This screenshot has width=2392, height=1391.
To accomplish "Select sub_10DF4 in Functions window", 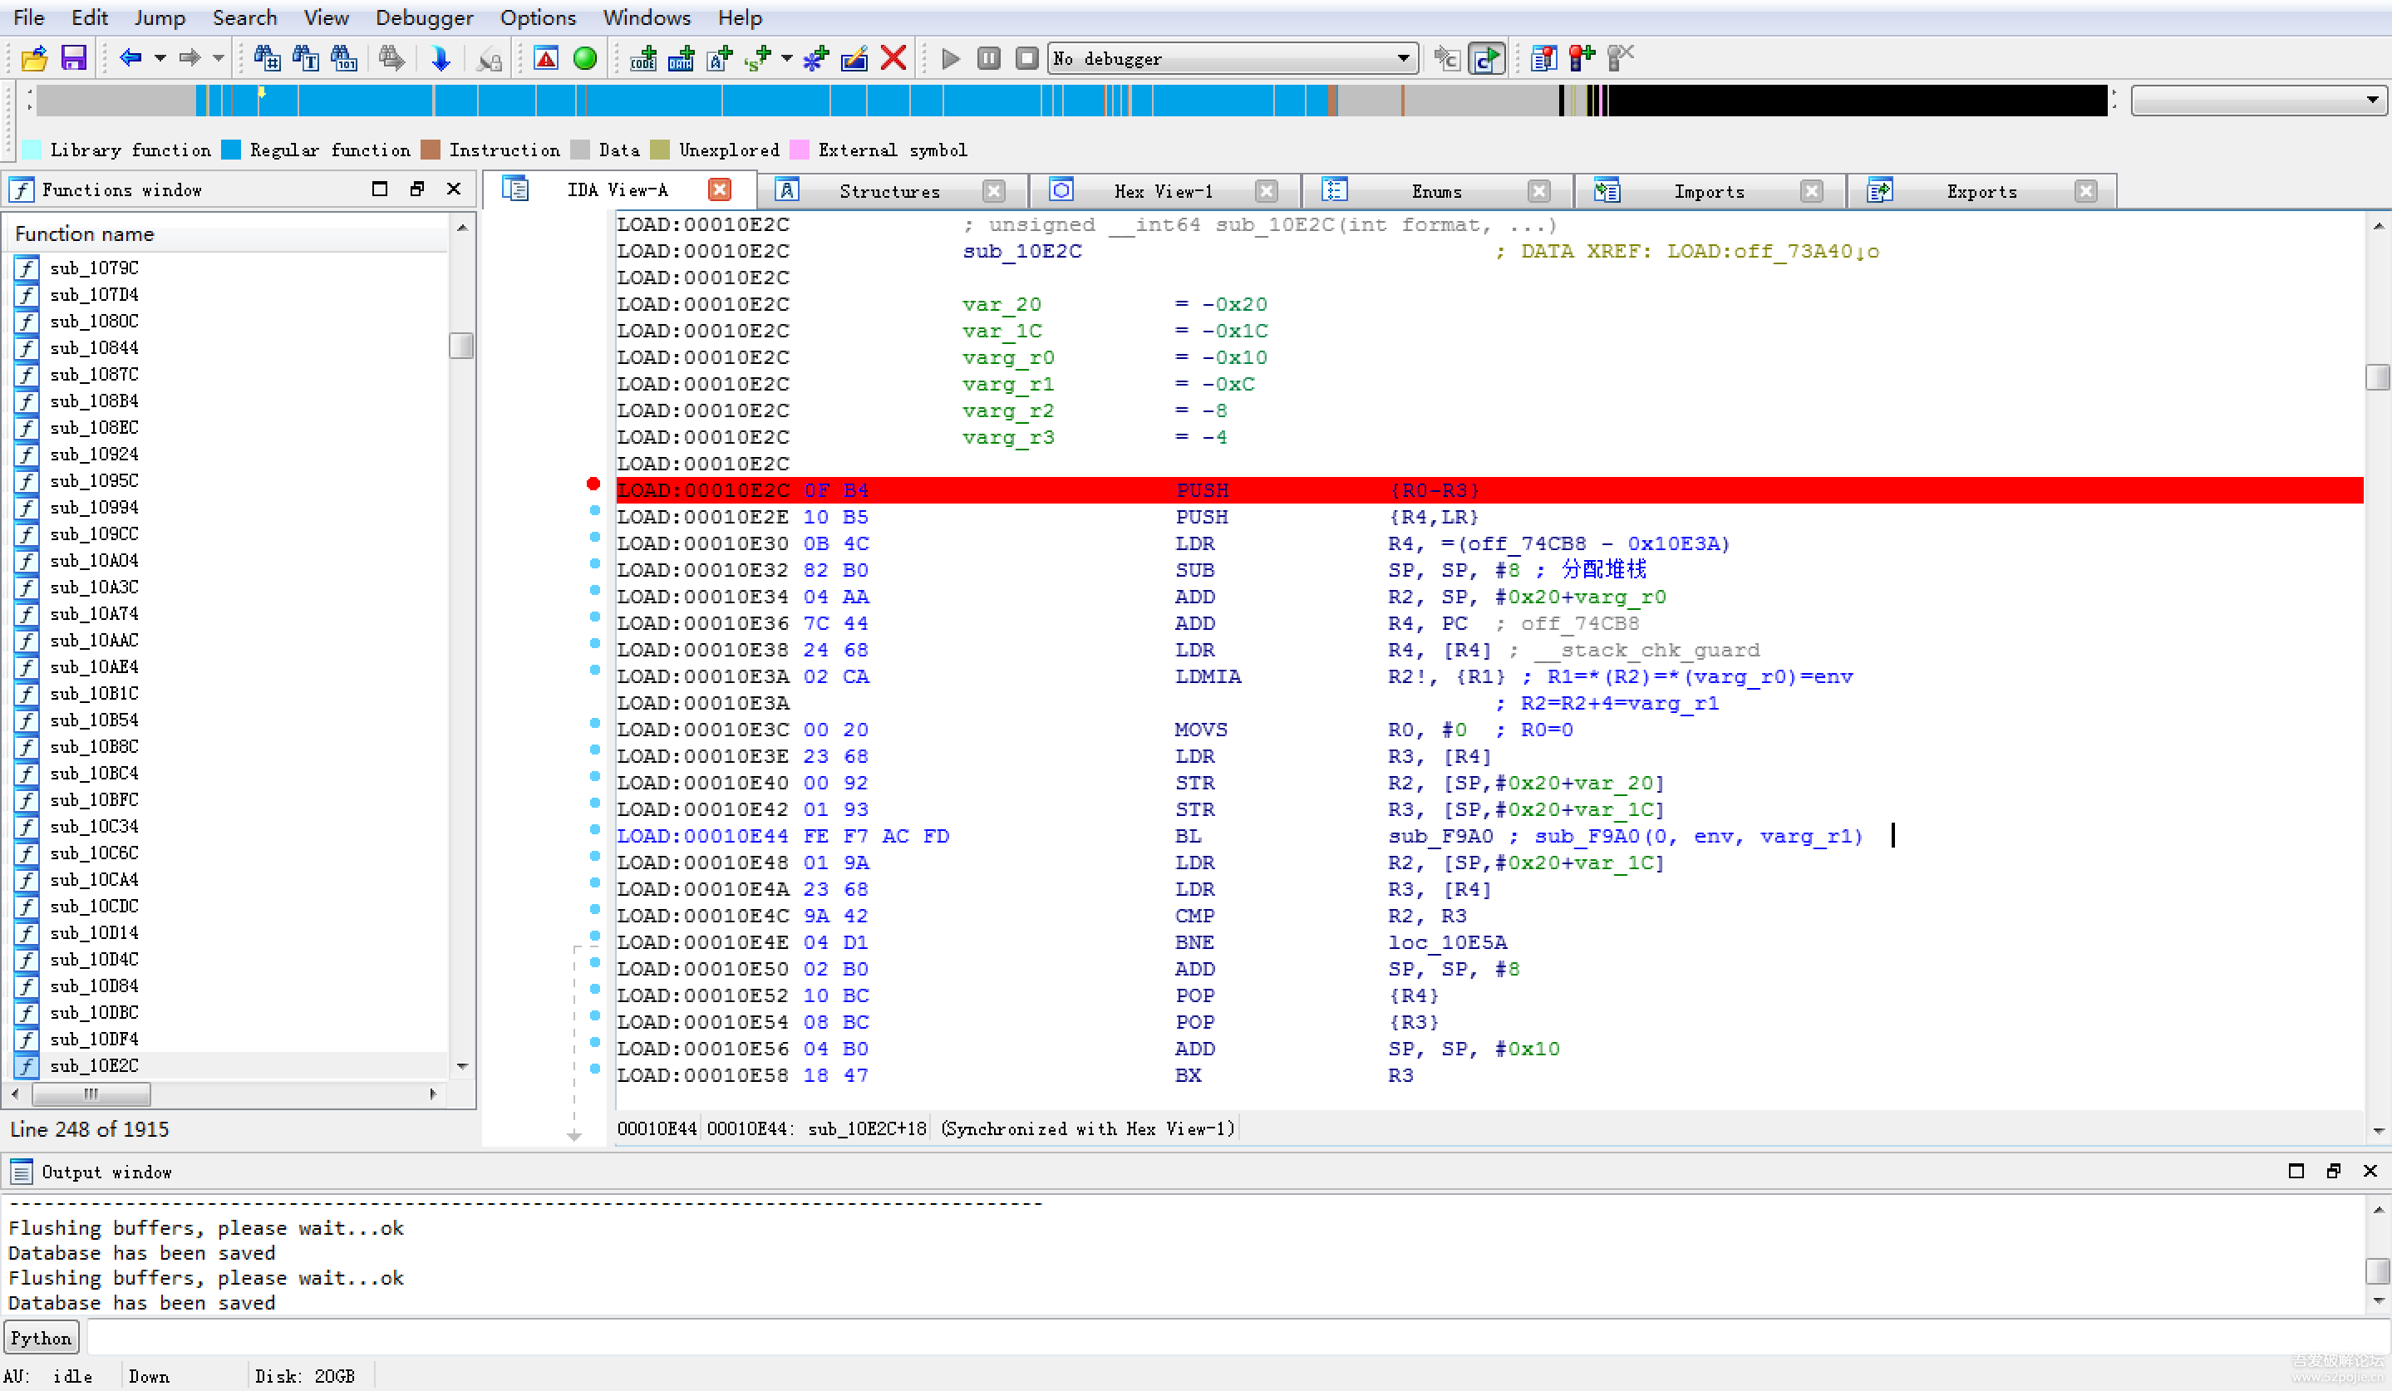I will tap(94, 1039).
